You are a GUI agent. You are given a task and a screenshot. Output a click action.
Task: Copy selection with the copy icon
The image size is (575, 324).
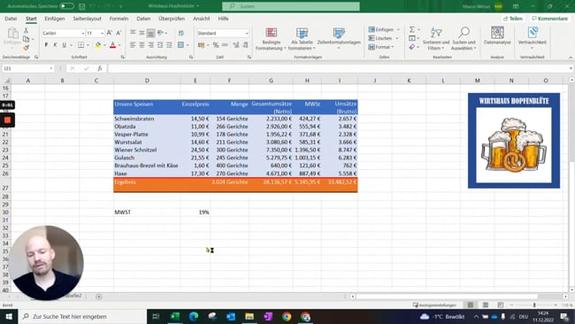coord(26,39)
